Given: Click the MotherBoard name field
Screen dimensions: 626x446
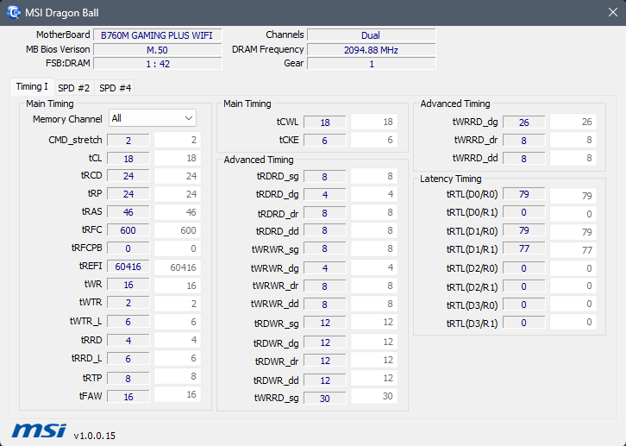Looking at the screenshot, I should click(158, 35).
